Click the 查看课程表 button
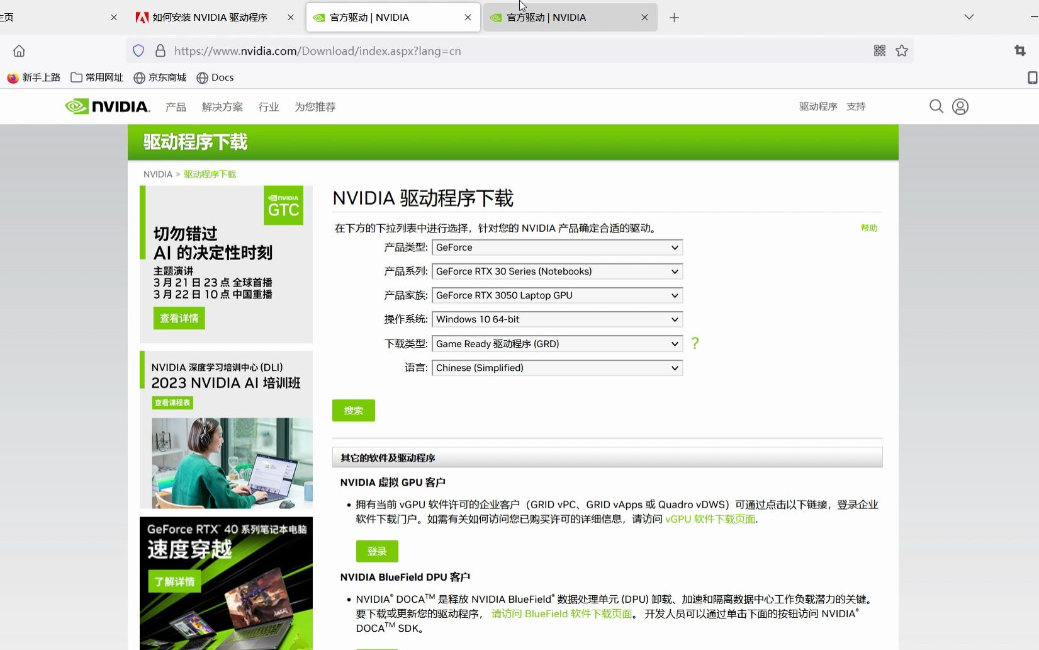 pos(172,402)
